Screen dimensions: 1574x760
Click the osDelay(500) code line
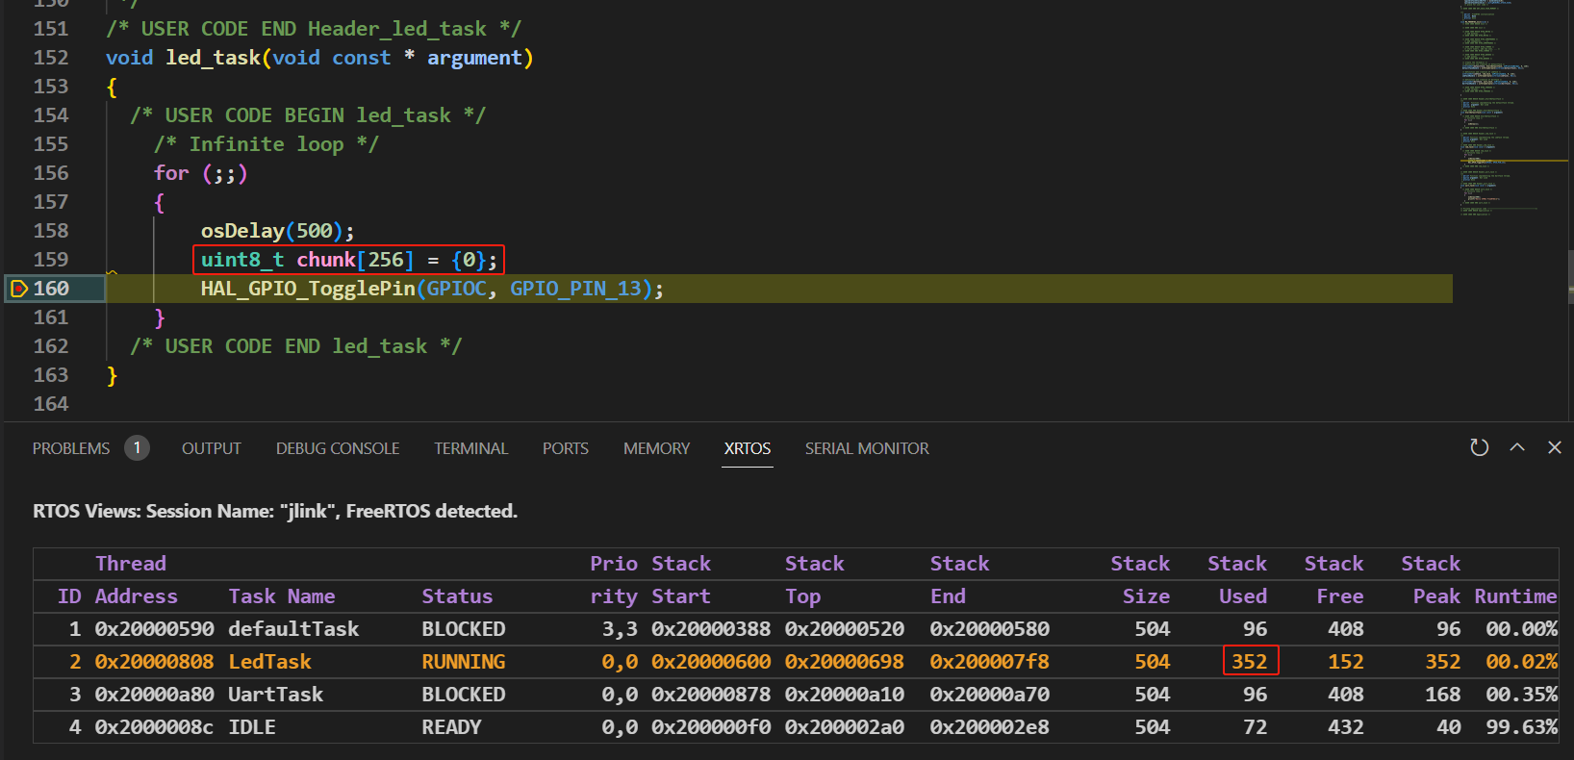[x=277, y=231]
